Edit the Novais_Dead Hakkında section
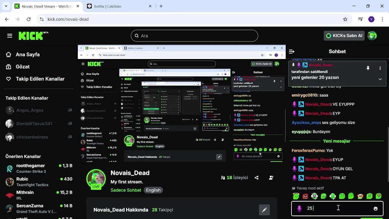 click(x=264, y=210)
